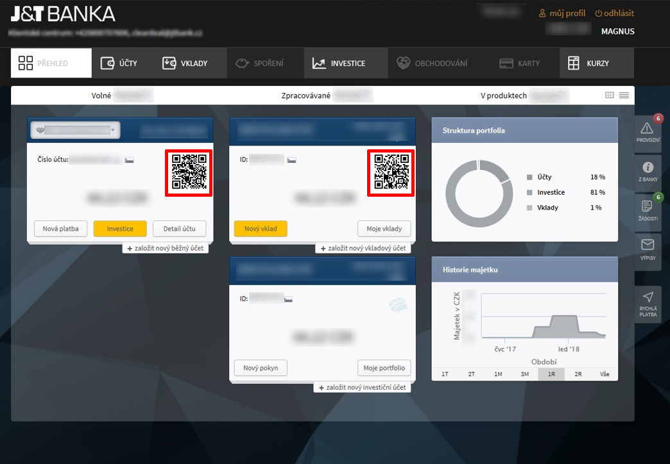The image size is (670, 464).
Task: Open RYCHLÁ PLATBA quick payment icon
Action: [648, 305]
